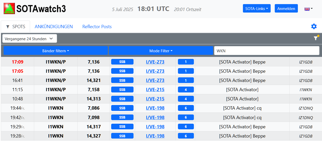Click the search field containing WKN
The height and width of the screenshot is (147, 322).
click(x=267, y=51)
